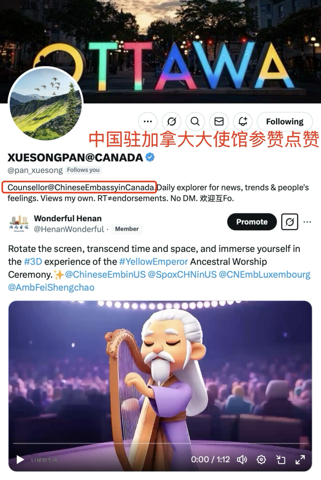321x480 pixels.
Task: Open video in picture-in-picture mode
Action: pos(281,459)
